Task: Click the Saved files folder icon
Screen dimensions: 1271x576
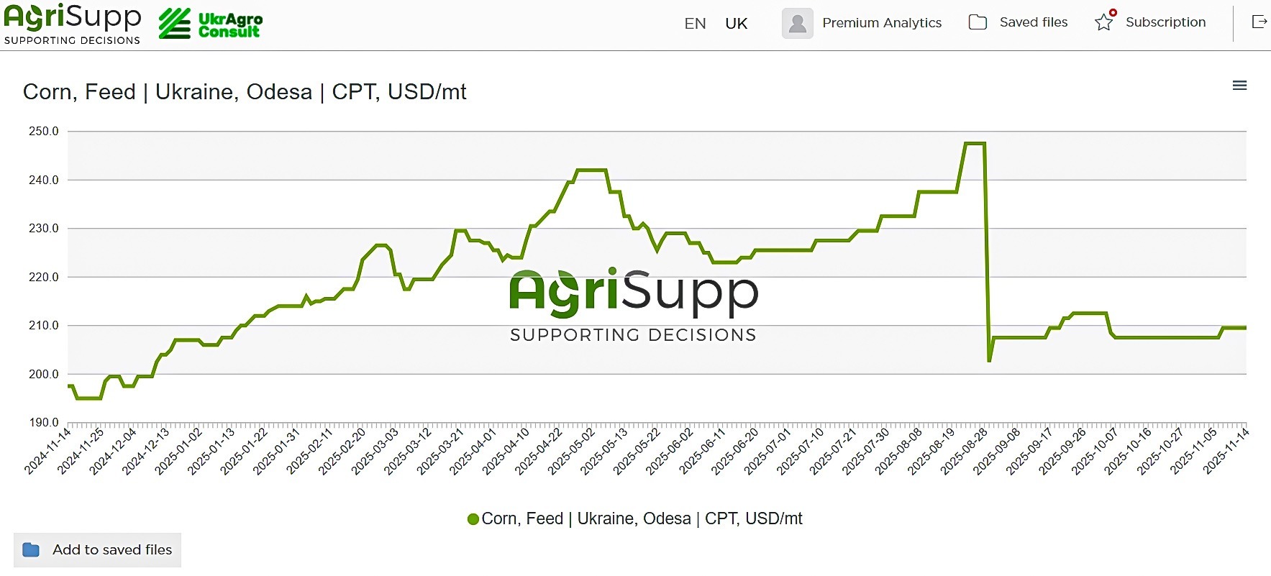Action: tap(978, 22)
